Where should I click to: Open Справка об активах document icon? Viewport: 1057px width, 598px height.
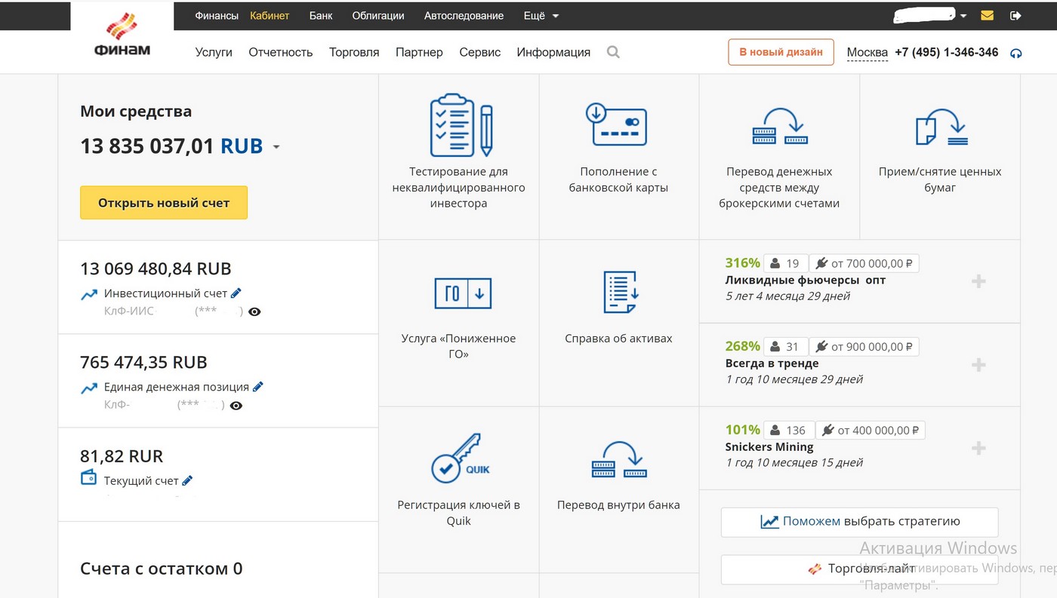click(621, 292)
